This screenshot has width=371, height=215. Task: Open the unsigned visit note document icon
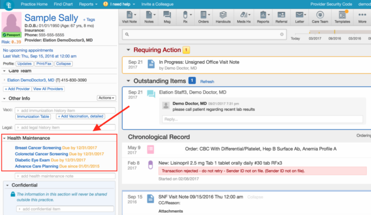(151, 64)
